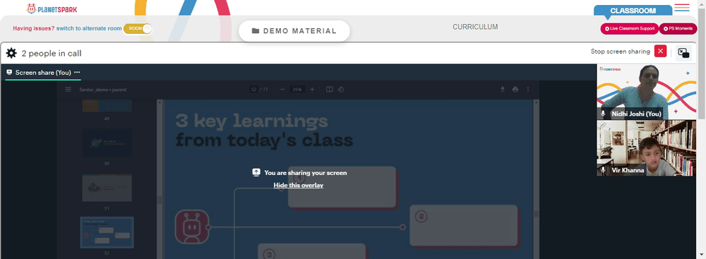
Task: Download the PDF file
Action: pyautogui.click(x=503, y=89)
